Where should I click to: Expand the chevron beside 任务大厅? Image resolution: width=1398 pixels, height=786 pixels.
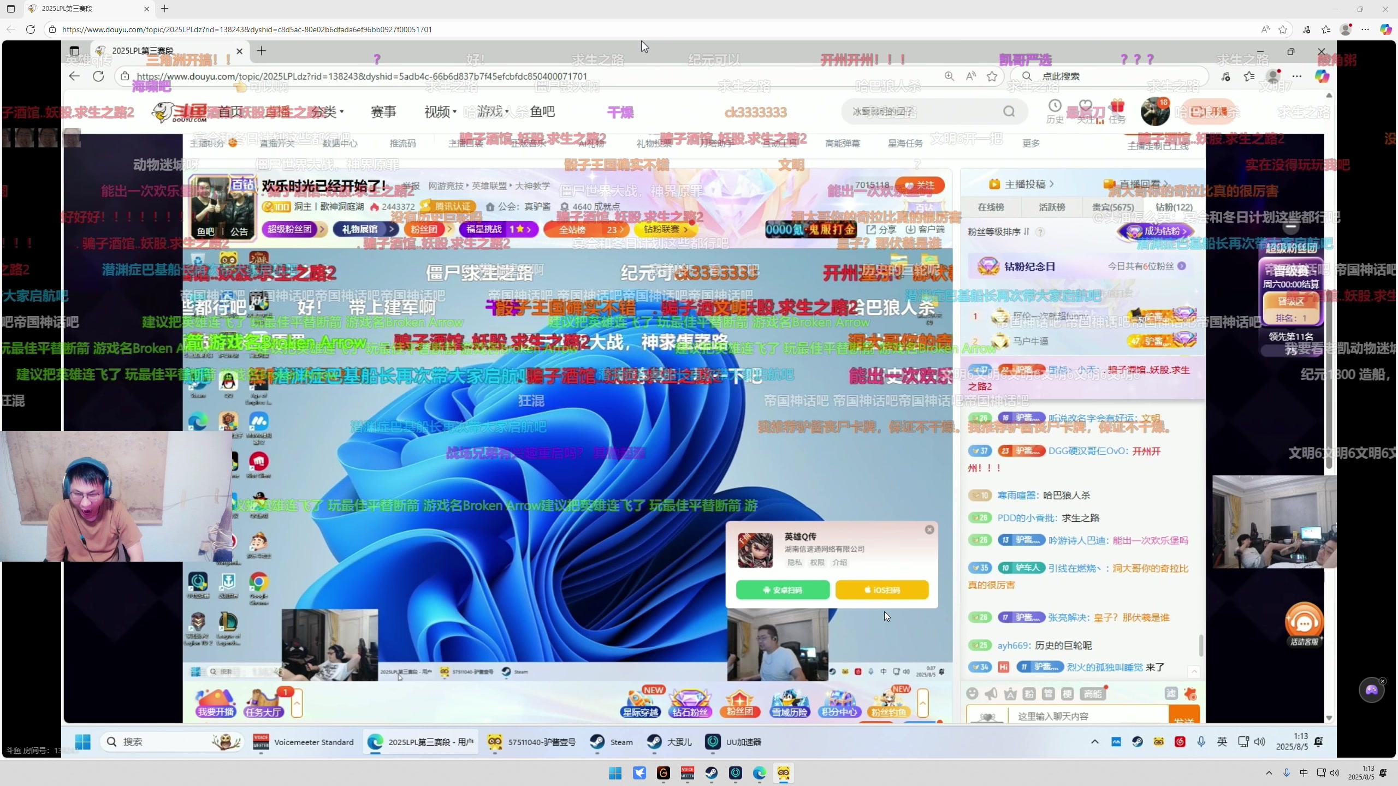click(297, 703)
